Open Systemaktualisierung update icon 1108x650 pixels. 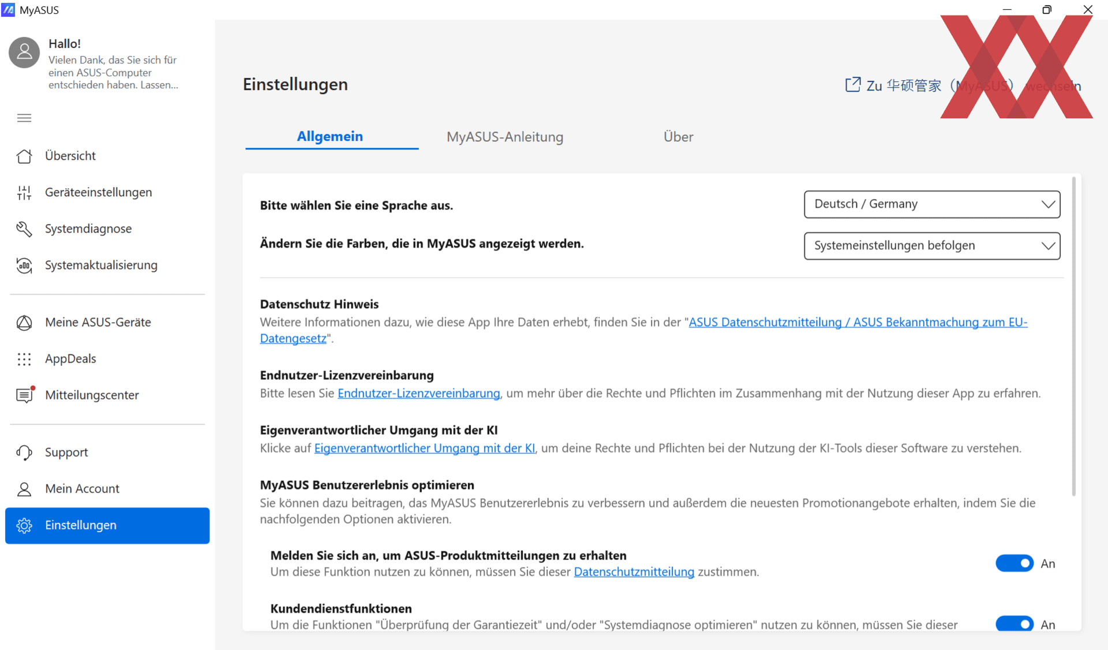tap(24, 265)
